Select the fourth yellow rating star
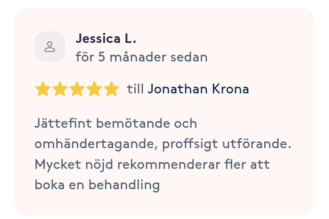 coord(94,89)
